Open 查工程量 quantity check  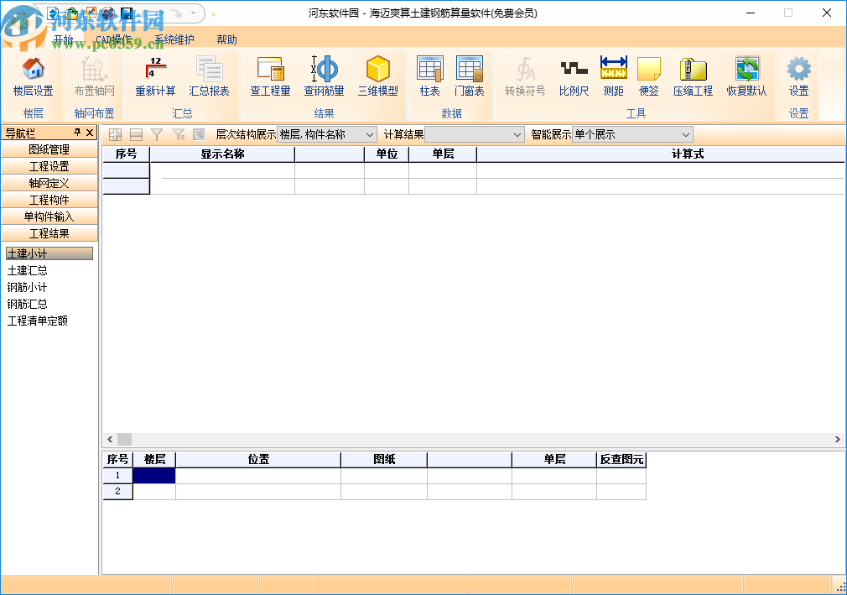click(270, 77)
